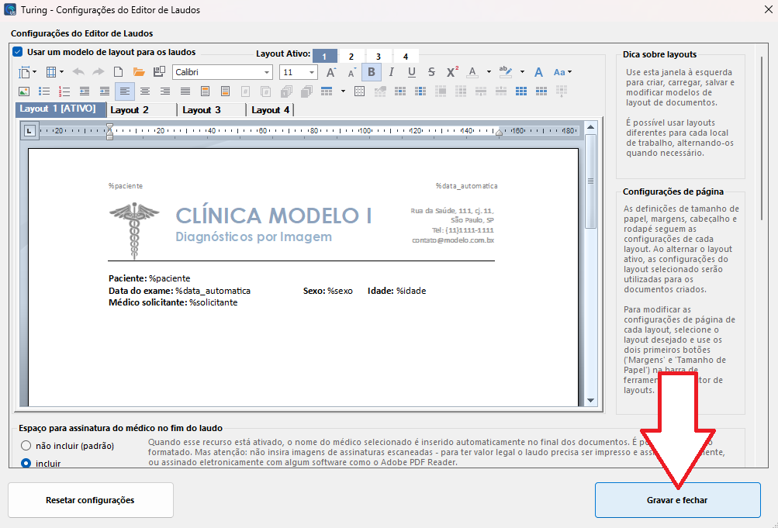Image resolution: width=778 pixels, height=528 pixels.
Task: Select 'não incluir (padrão)' radio option
Action: pos(26,446)
